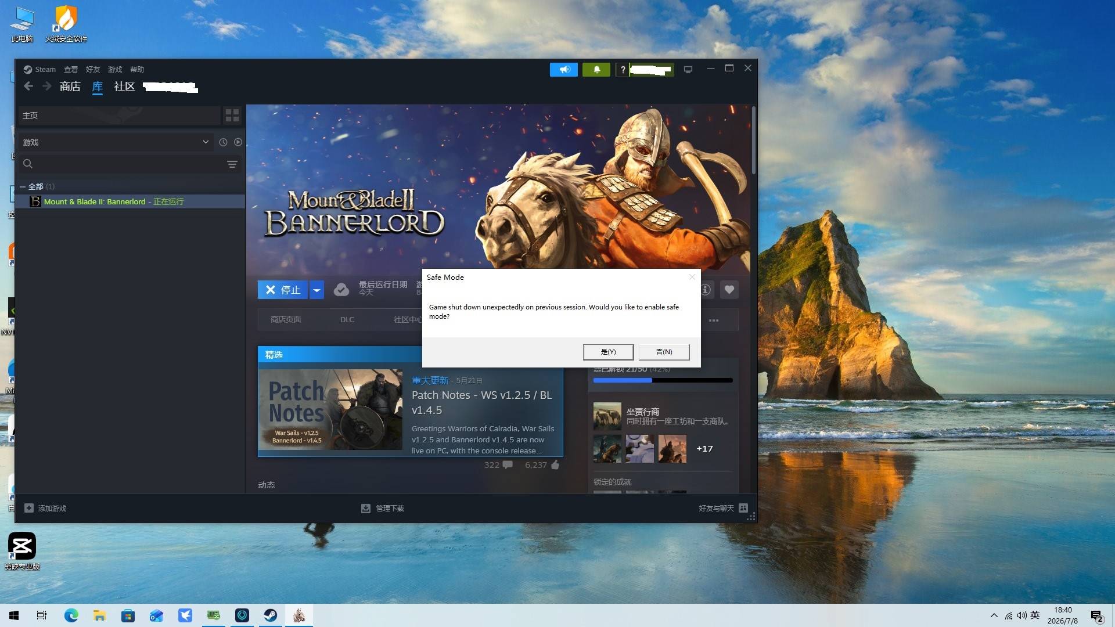Screen dimensions: 1115x627
Task: Open the Patch Notes news thumbnail
Action: click(x=330, y=410)
